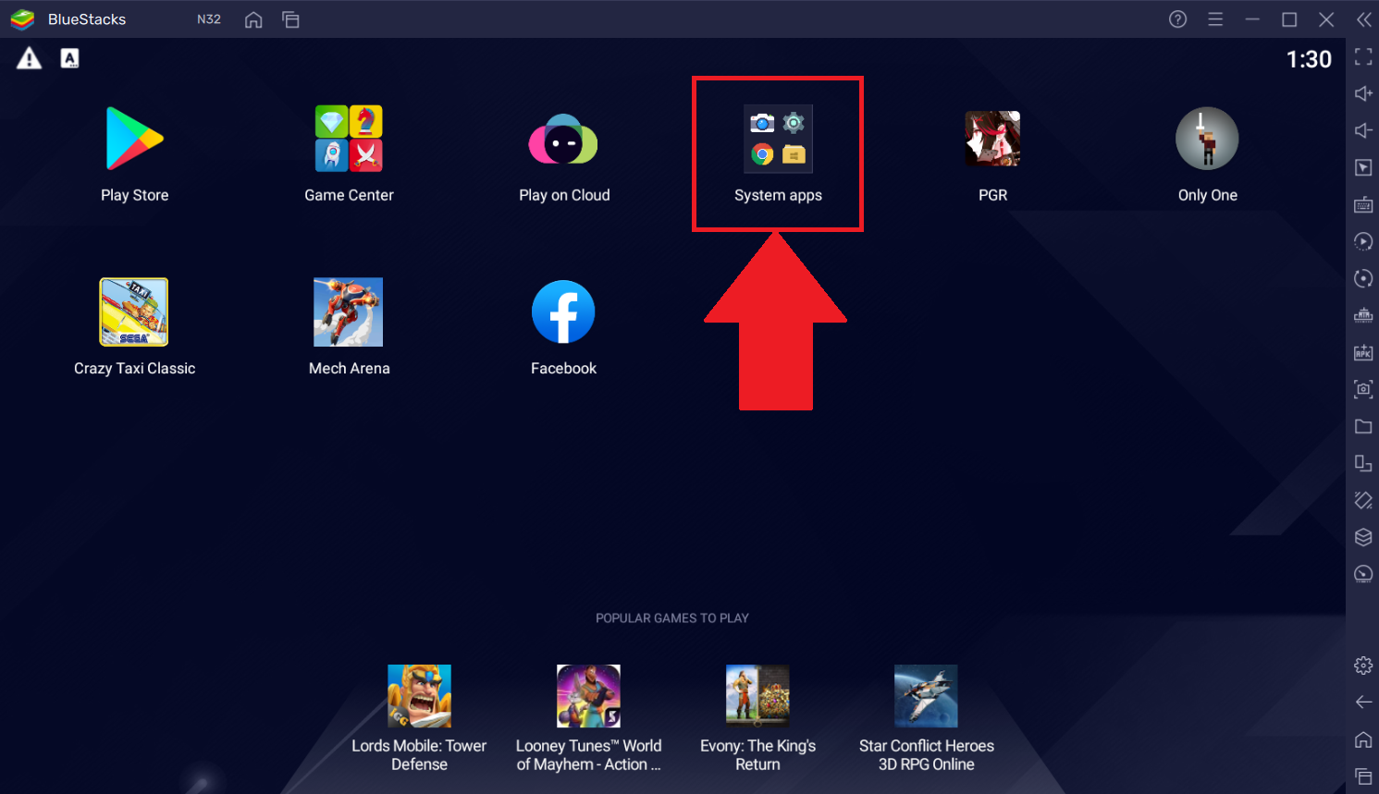This screenshot has height=794, width=1379.
Task: Open the macro recorder sidebar icon
Action: click(x=1363, y=241)
